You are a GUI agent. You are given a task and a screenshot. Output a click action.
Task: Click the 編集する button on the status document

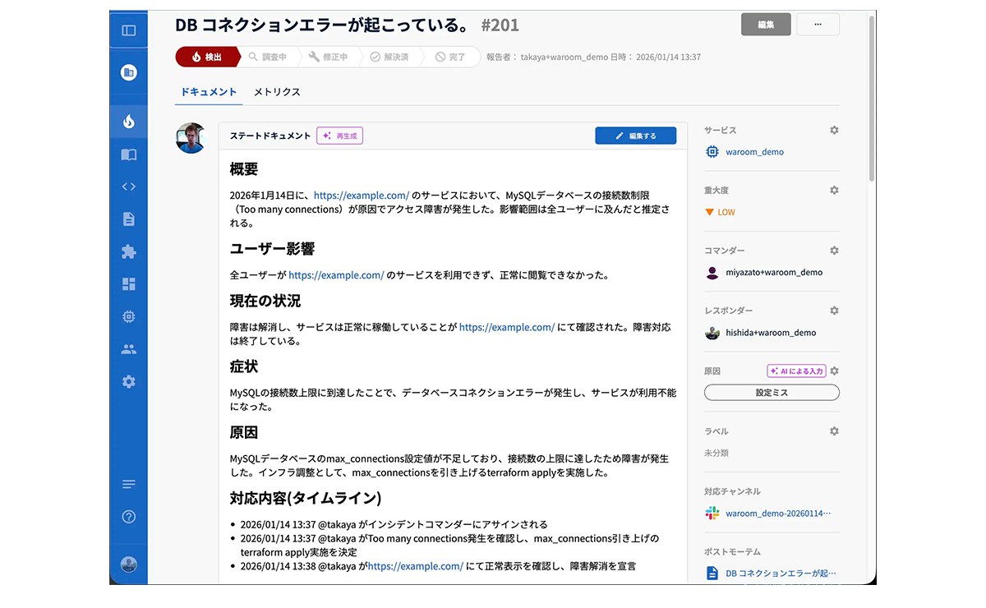pos(635,135)
